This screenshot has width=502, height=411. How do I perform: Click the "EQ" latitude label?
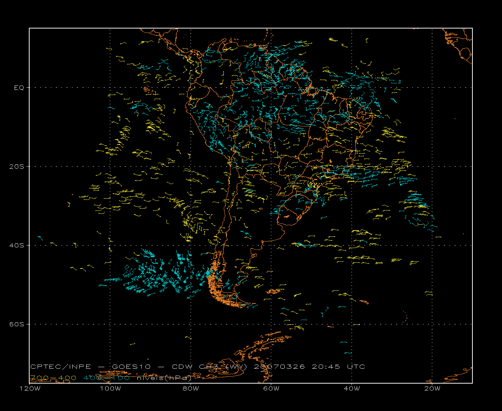[x=19, y=88]
